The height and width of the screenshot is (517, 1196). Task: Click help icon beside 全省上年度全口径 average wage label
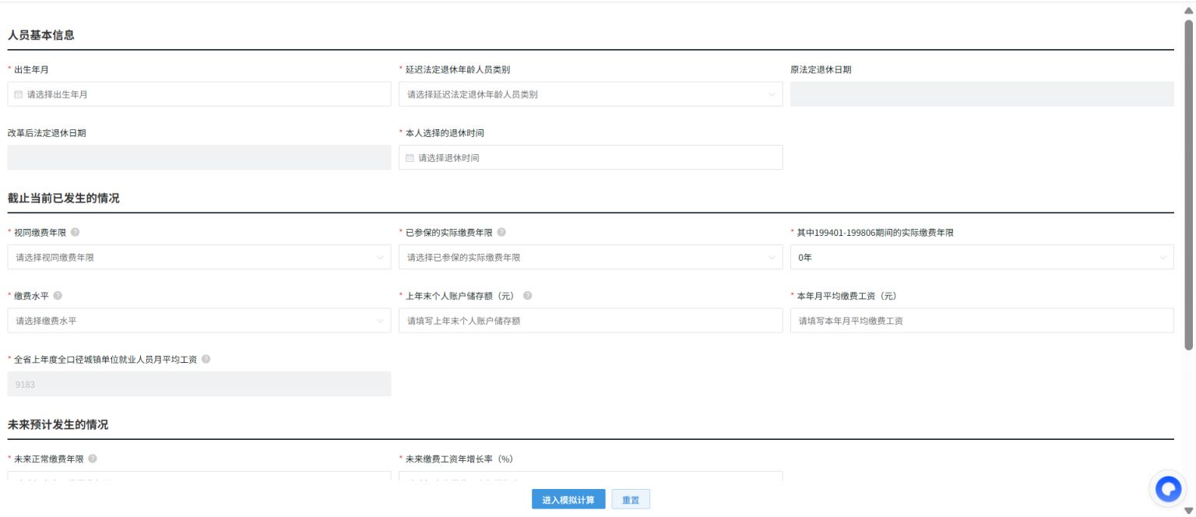tap(206, 359)
